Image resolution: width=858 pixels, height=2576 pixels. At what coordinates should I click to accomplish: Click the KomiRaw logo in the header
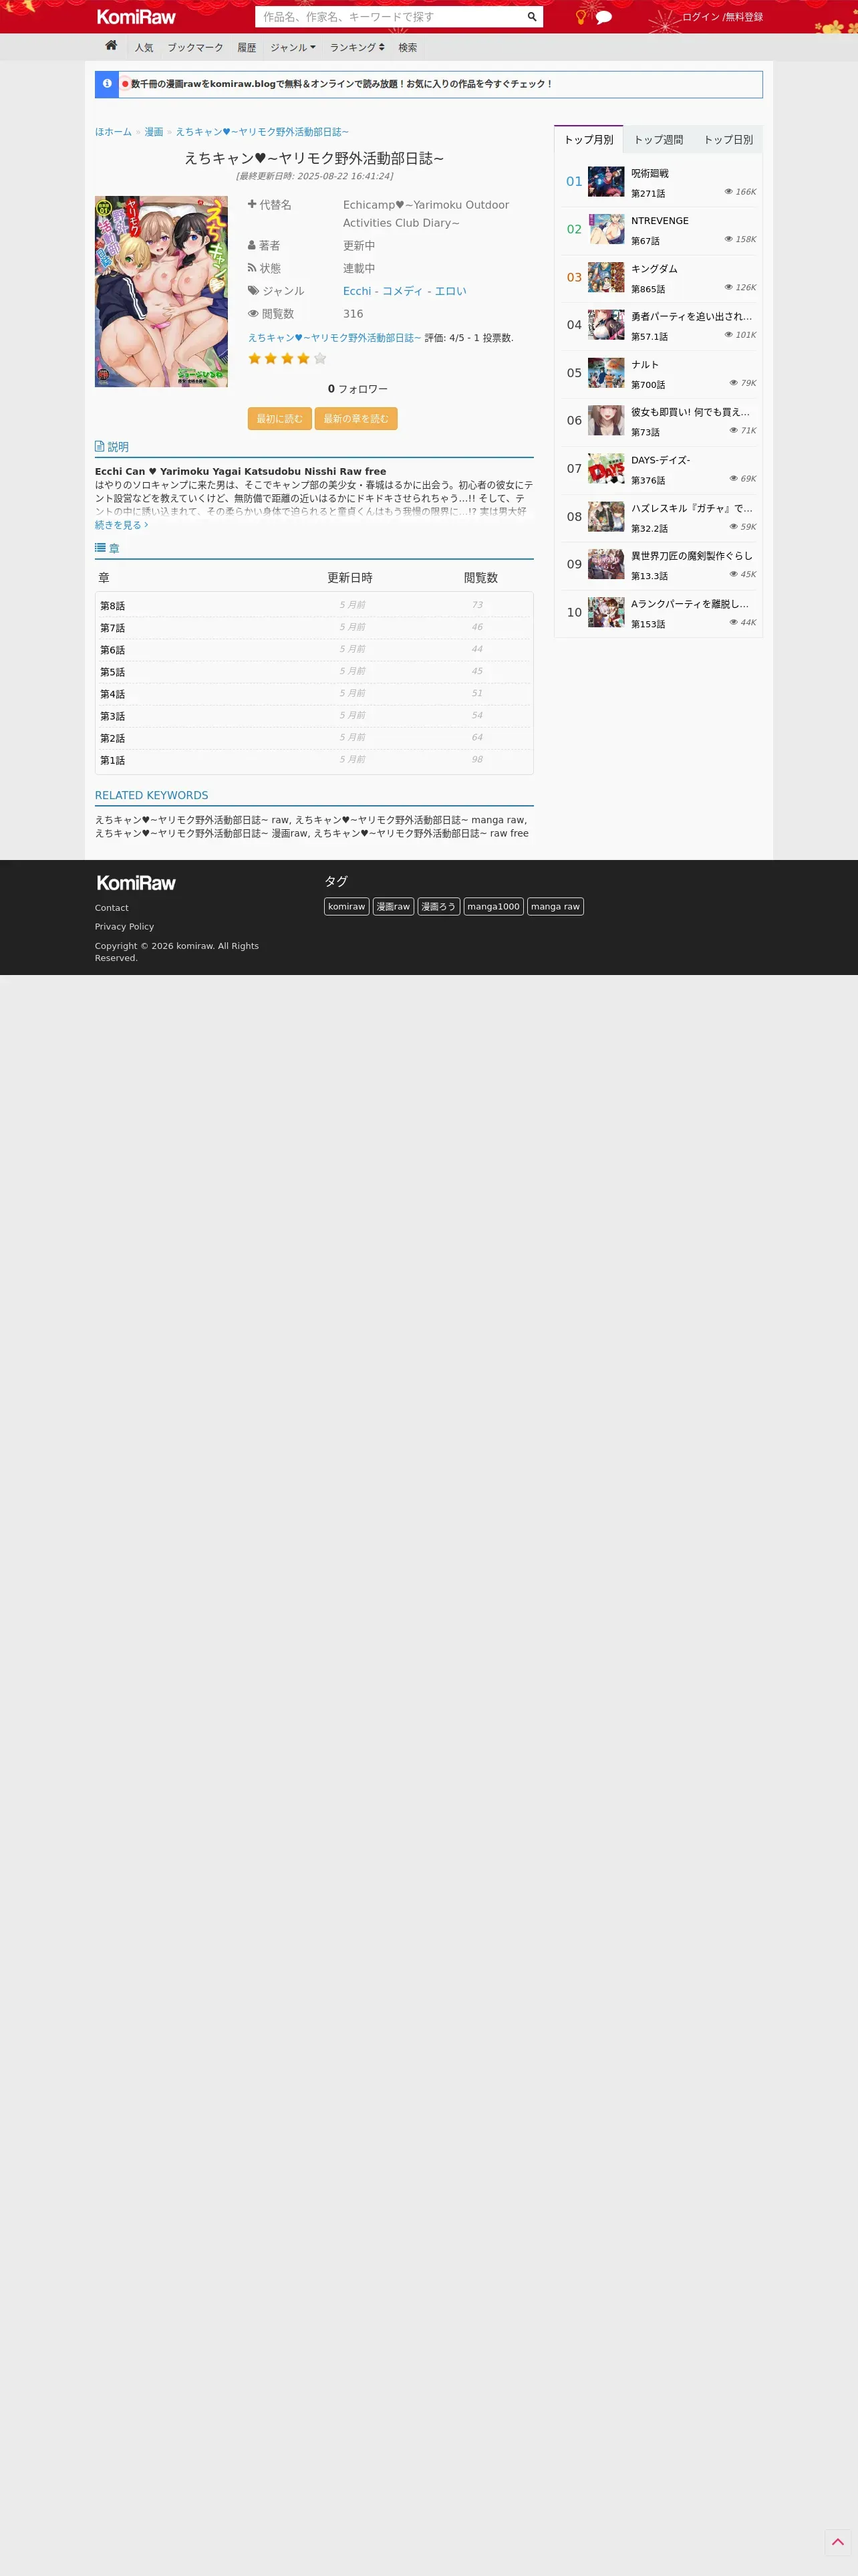tap(136, 17)
